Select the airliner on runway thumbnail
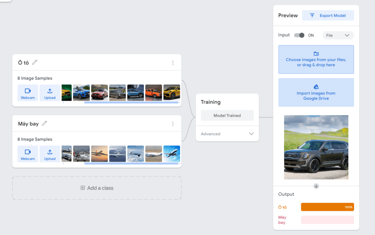 tap(153, 154)
